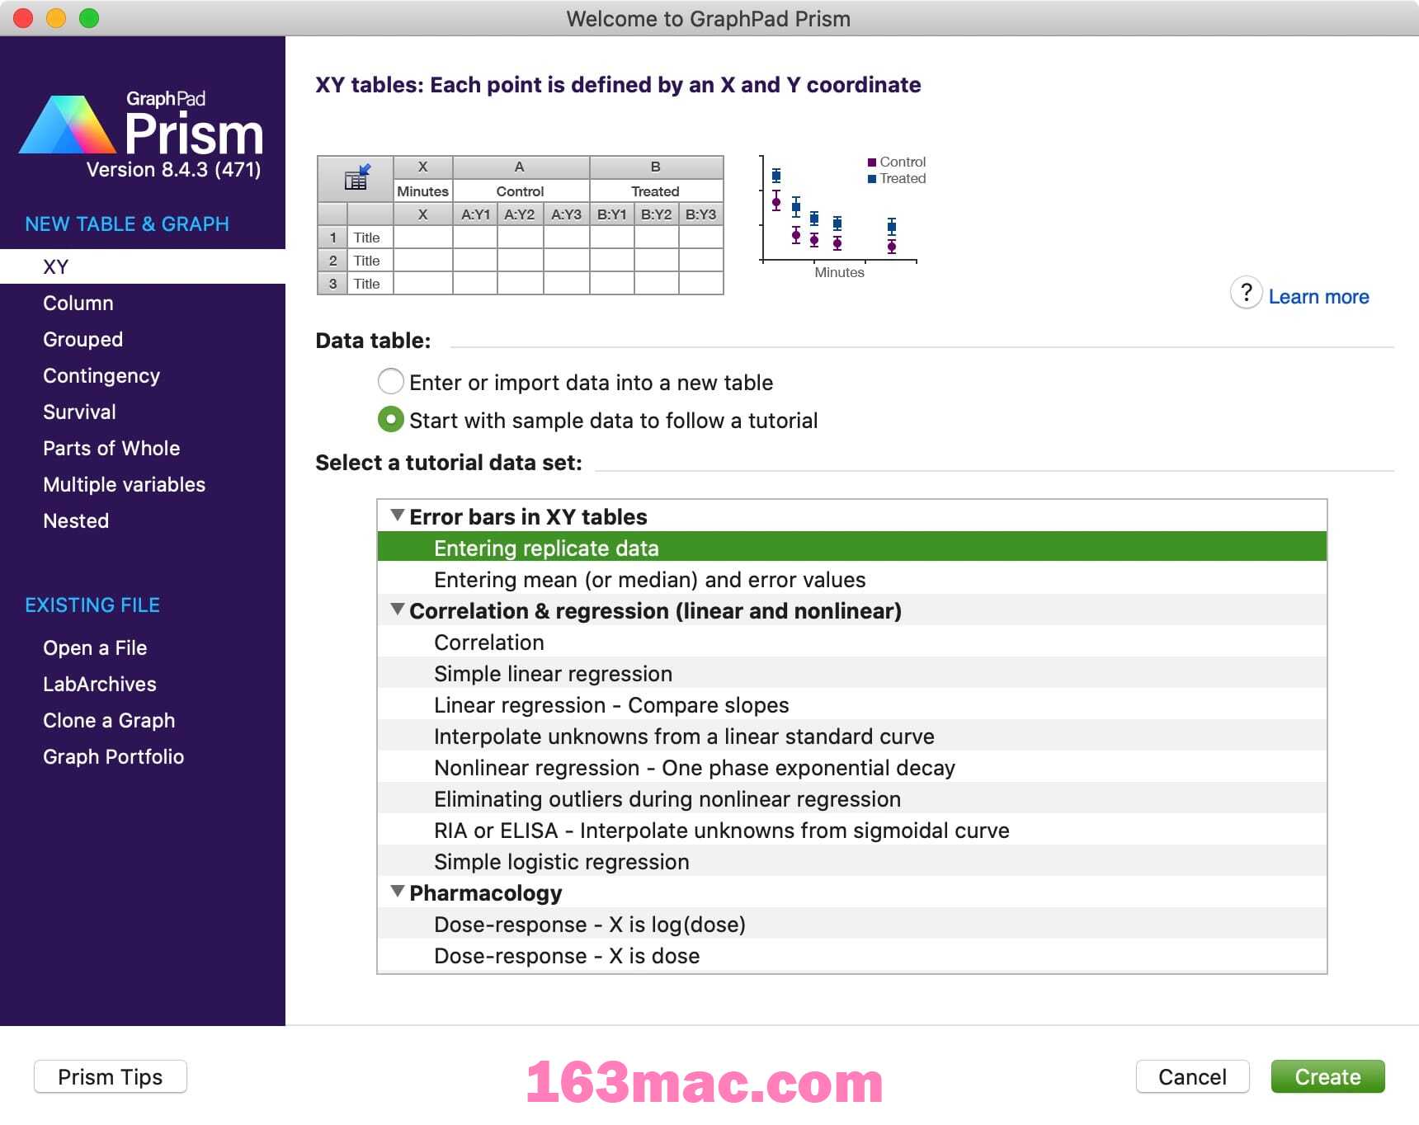This screenshot has height=1125, width=1419.
Task: Click the Treated column header in preview table
Action: (656, 191)
